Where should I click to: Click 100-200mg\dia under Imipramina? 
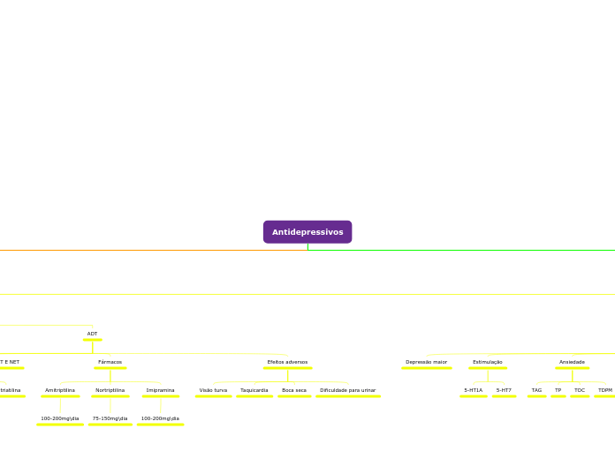161,418
